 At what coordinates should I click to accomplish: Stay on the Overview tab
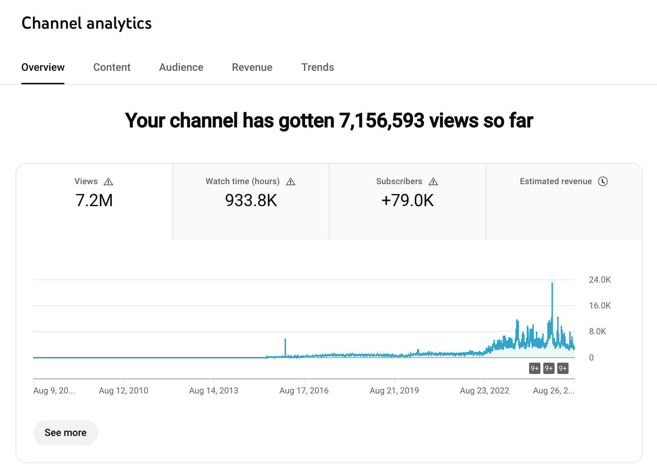43,67
